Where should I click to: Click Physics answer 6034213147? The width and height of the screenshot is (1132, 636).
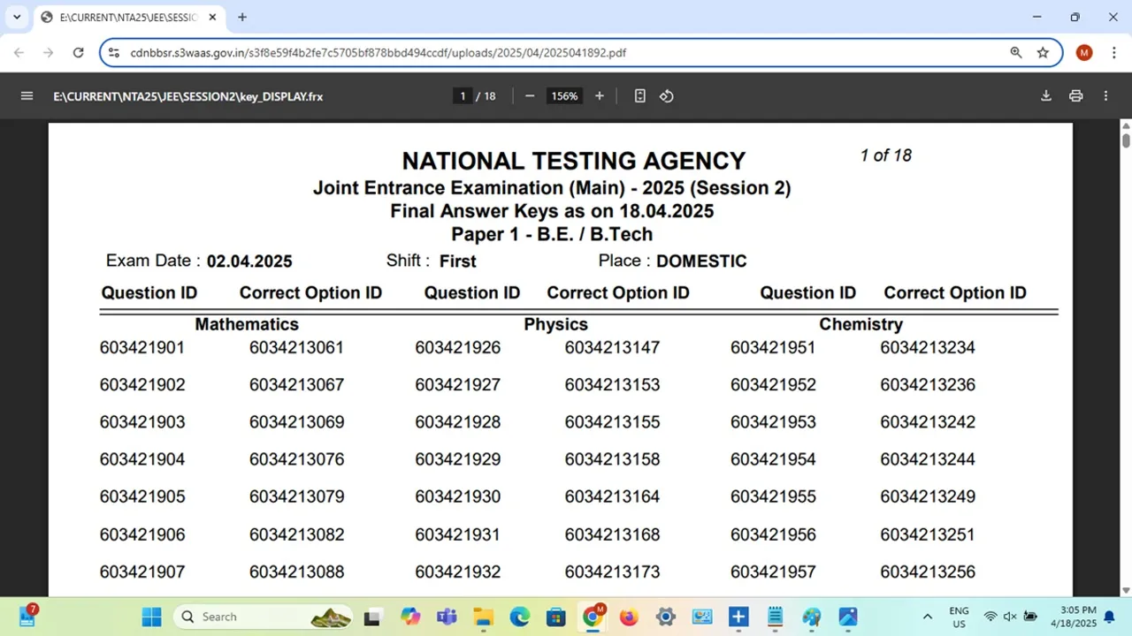click(612, 348)
